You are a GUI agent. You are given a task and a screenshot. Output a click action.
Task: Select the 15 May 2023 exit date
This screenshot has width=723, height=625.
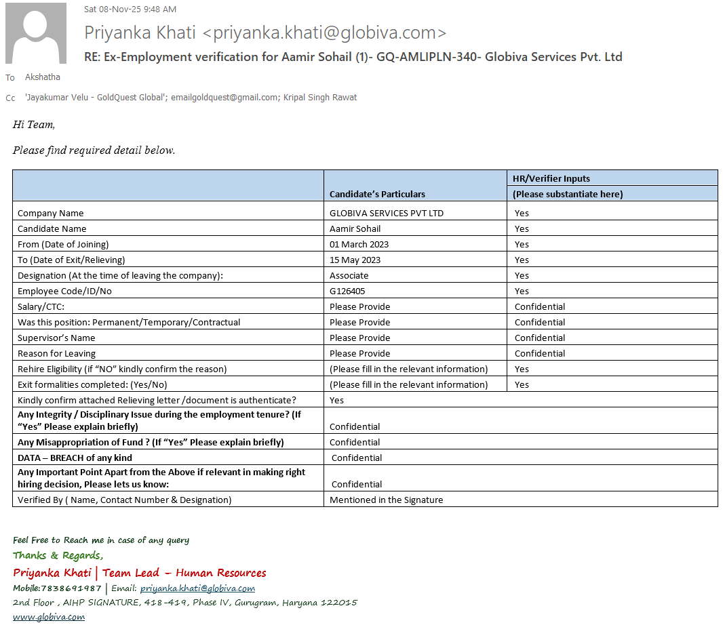pos(355,260)
